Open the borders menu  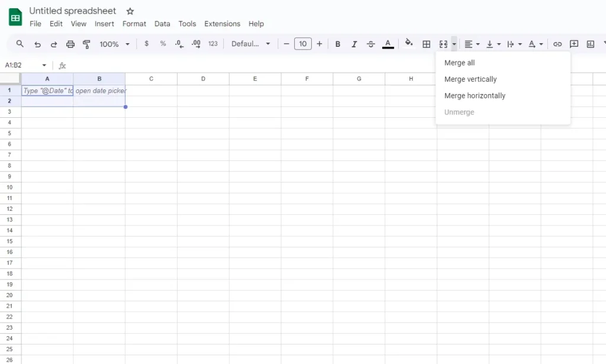(426, 44)
